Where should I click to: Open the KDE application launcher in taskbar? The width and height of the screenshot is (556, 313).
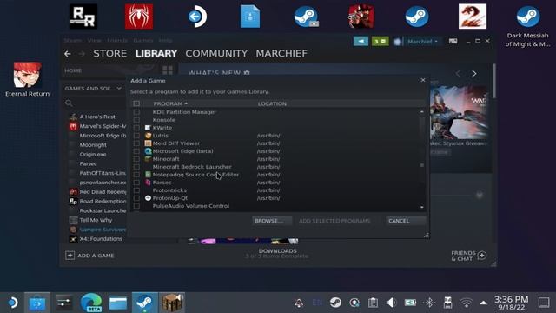pos(12,303)
